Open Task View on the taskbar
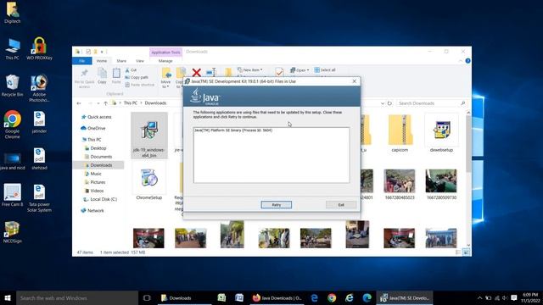The image size is (543, 305). tap(147, 297)
